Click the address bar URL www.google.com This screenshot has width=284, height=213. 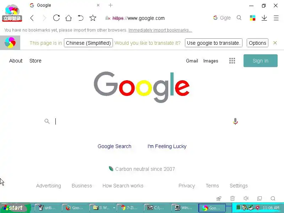coord(138,18)
